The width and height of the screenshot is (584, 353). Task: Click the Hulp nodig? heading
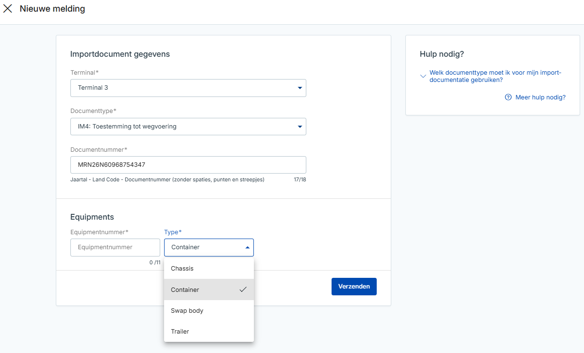tap(442, 54)
